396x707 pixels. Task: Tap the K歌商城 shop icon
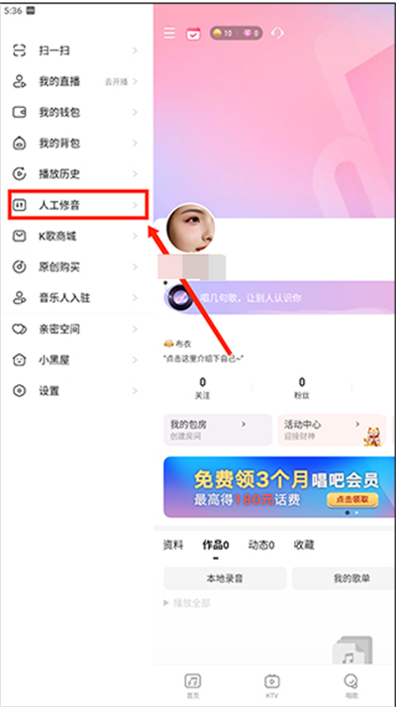click(x=20, y=237)
